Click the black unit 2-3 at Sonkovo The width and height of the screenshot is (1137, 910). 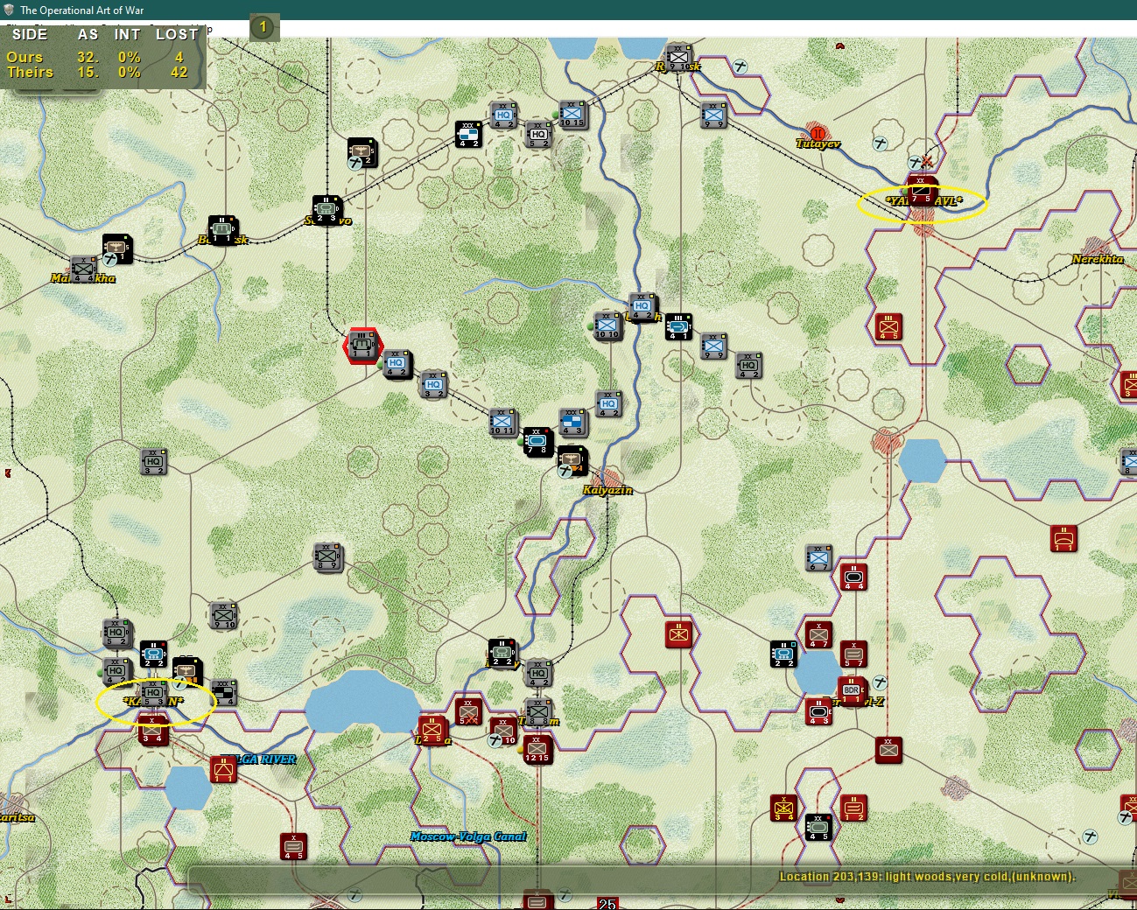point(326,210)
